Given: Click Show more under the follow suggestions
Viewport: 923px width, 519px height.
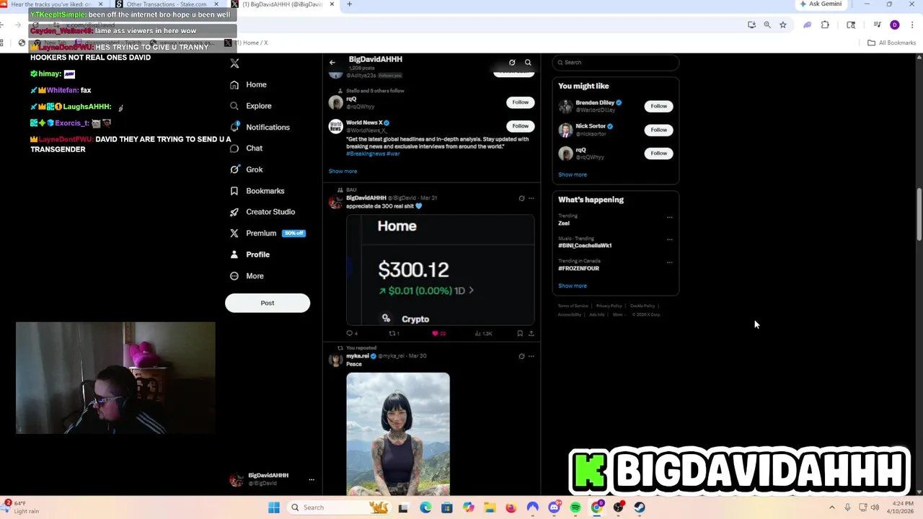Looking at the screenshot, I should tap(343, 171).
